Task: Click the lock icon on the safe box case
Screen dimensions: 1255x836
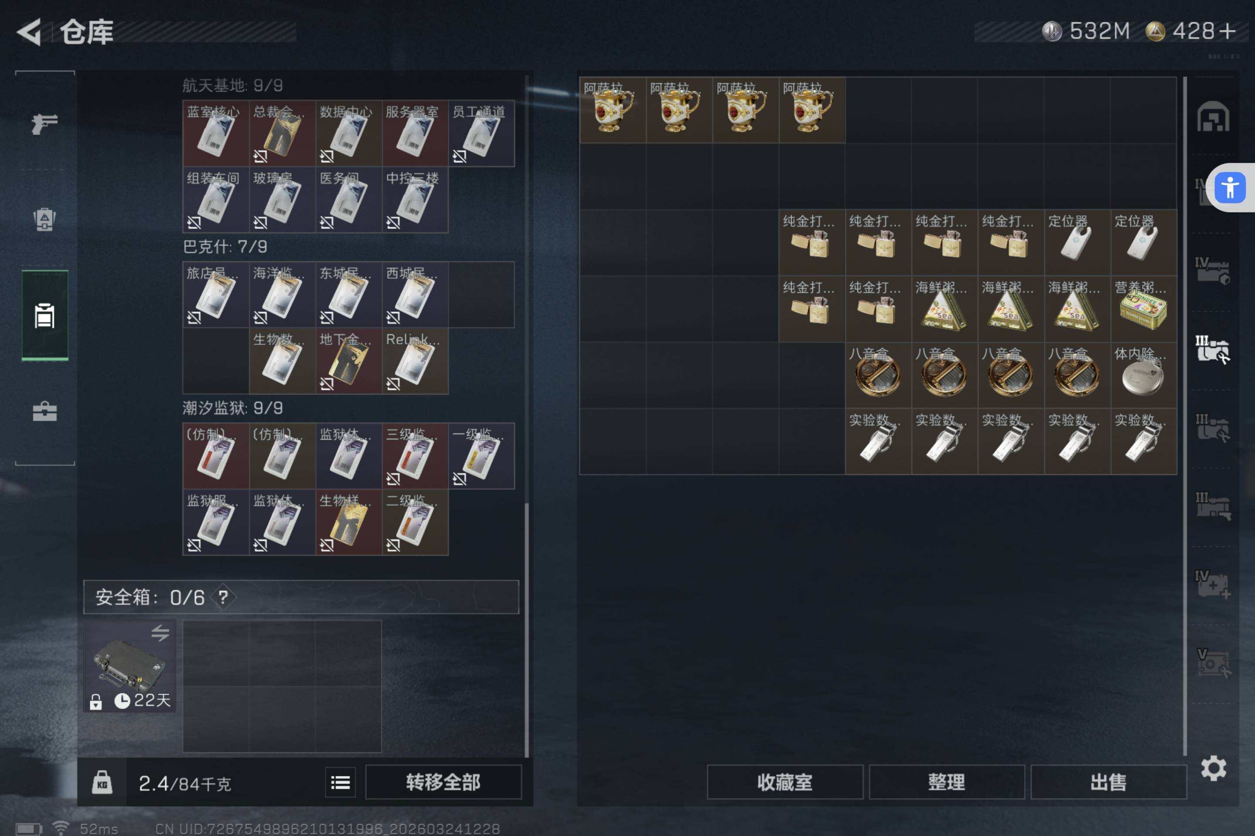Action: click(96, 701)
